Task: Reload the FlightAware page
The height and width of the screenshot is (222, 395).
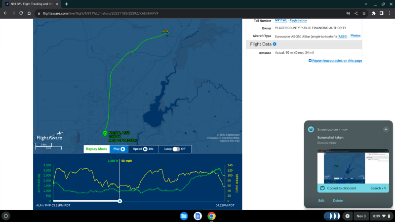Action: point(21,13)
